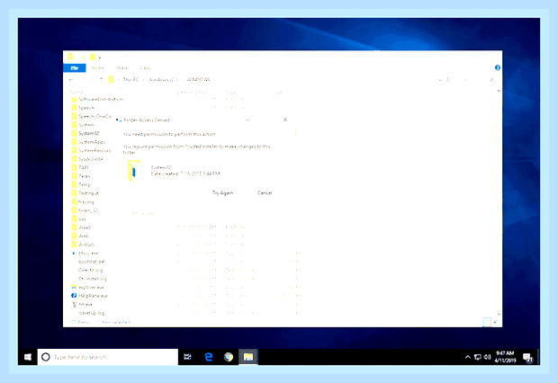
Task: Click WINDOWS in the address path
Action: [x=199, y=80]
